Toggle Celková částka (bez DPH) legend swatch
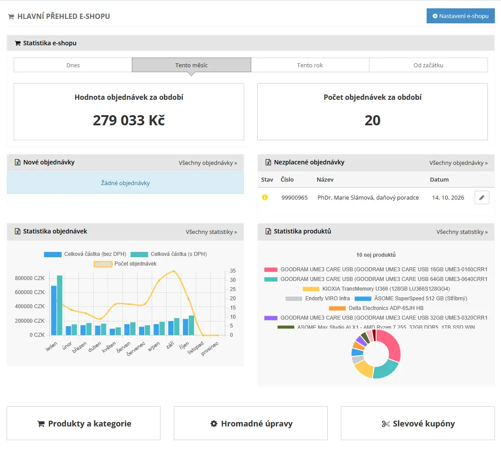The width and height of the screenshot is (501, 459). (53, 255)
